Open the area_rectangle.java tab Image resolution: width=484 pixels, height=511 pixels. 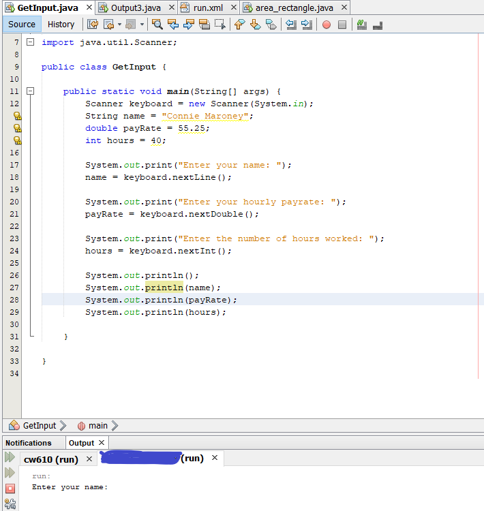[294, 7]
